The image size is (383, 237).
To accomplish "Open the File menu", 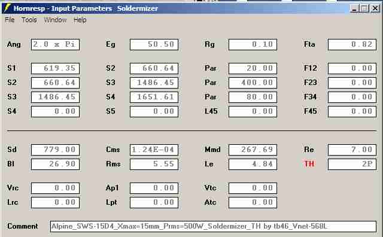I will pos(10,20).
